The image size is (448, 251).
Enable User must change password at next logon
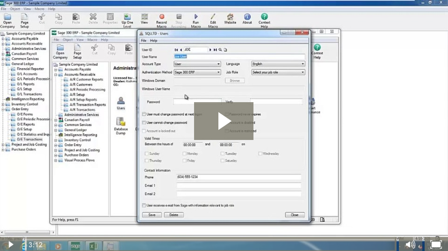click(144, 114)
